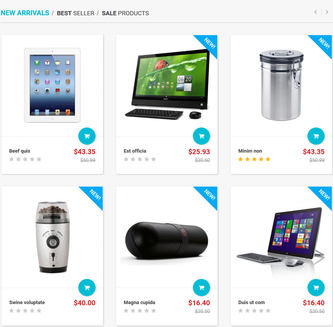Screen dimensions: 333x327
Task: Click cart button for Magna cupida
Action: point(201,288)
